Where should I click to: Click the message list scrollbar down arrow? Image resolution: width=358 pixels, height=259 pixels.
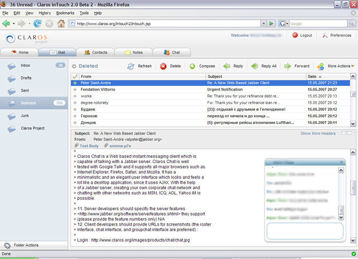tap(353, 124)
